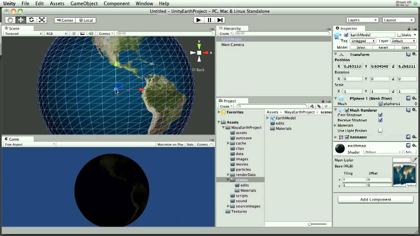
Task: Open Animator gear menu
Action: [x=414, y=137]
